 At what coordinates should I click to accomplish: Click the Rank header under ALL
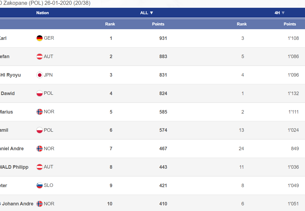pos(110,24)
